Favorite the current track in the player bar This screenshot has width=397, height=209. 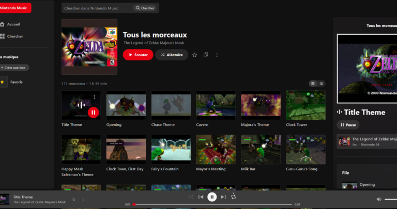tap(74, 199)
